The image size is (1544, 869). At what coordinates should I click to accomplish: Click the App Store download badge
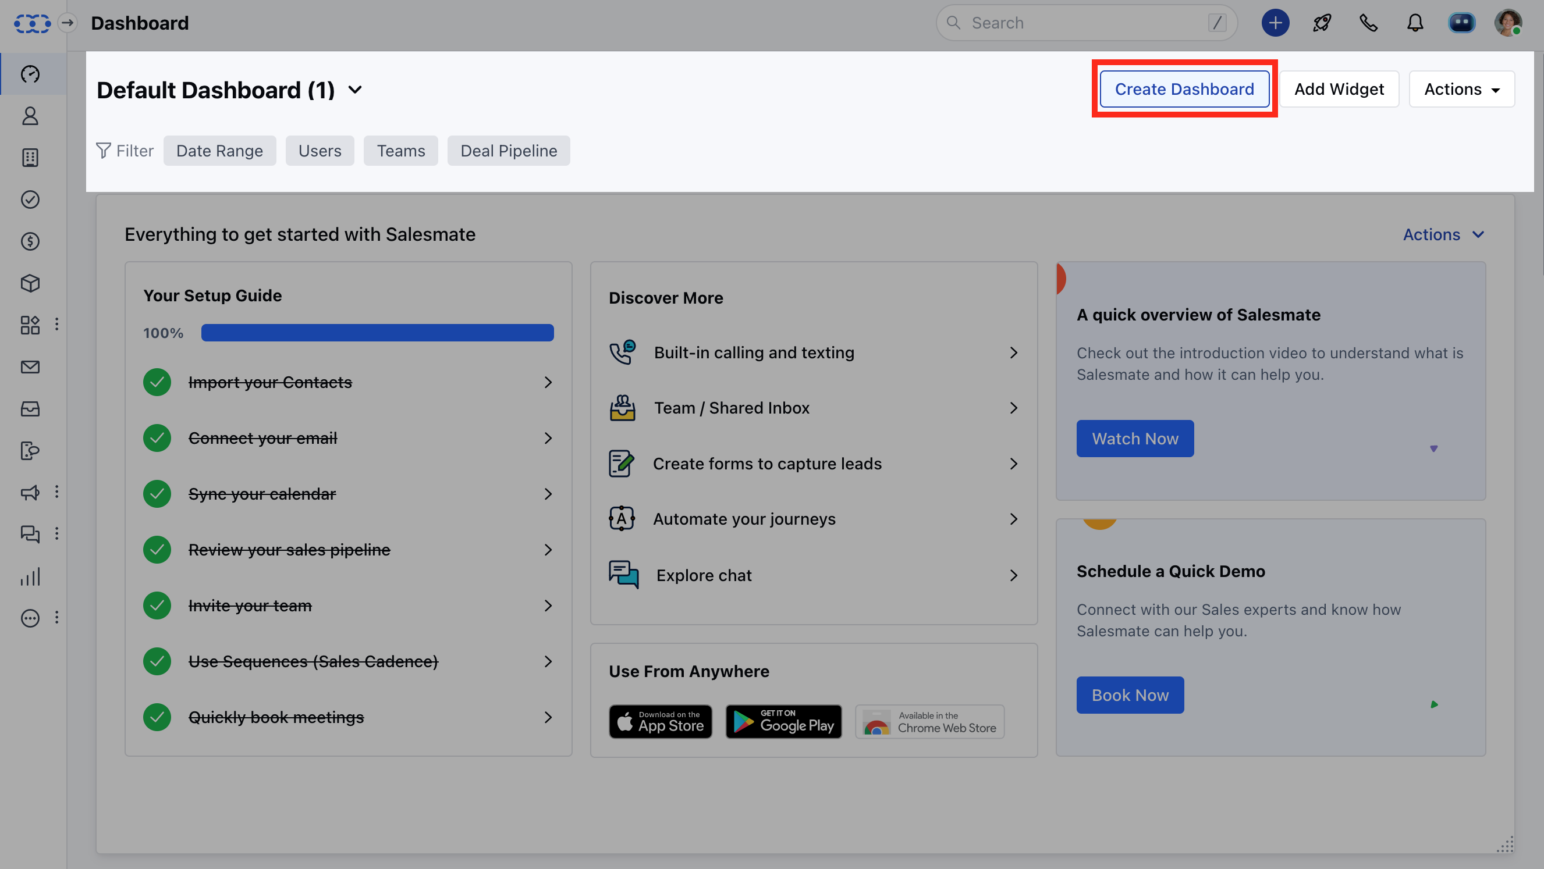click(661, 722)
